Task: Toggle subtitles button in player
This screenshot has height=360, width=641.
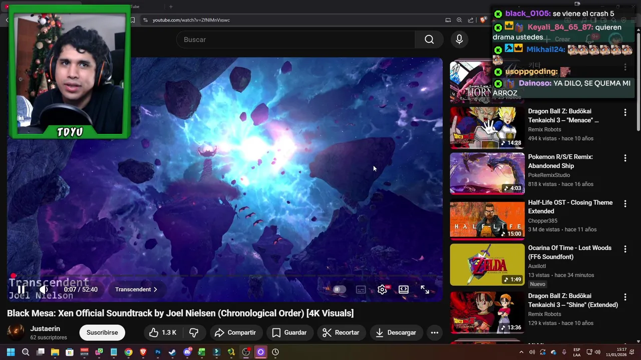Action: (x=361, y=289)
